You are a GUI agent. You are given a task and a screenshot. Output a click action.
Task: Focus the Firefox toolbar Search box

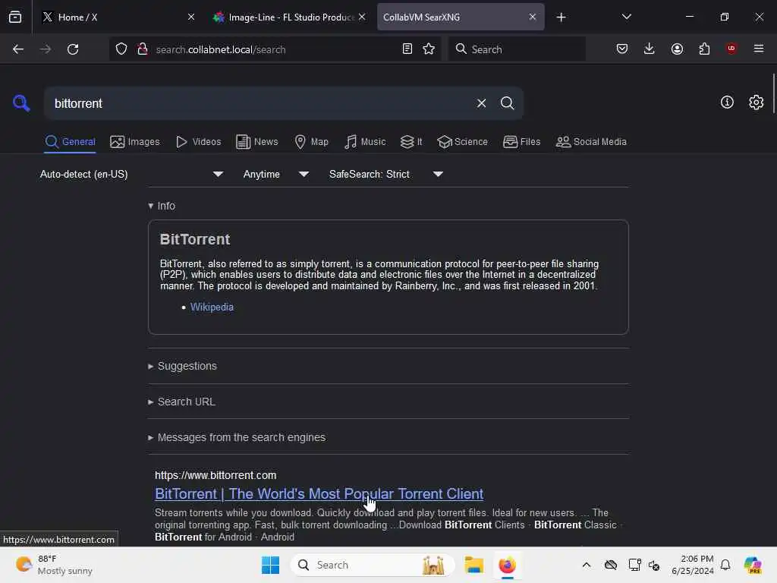tap(517, 49)
